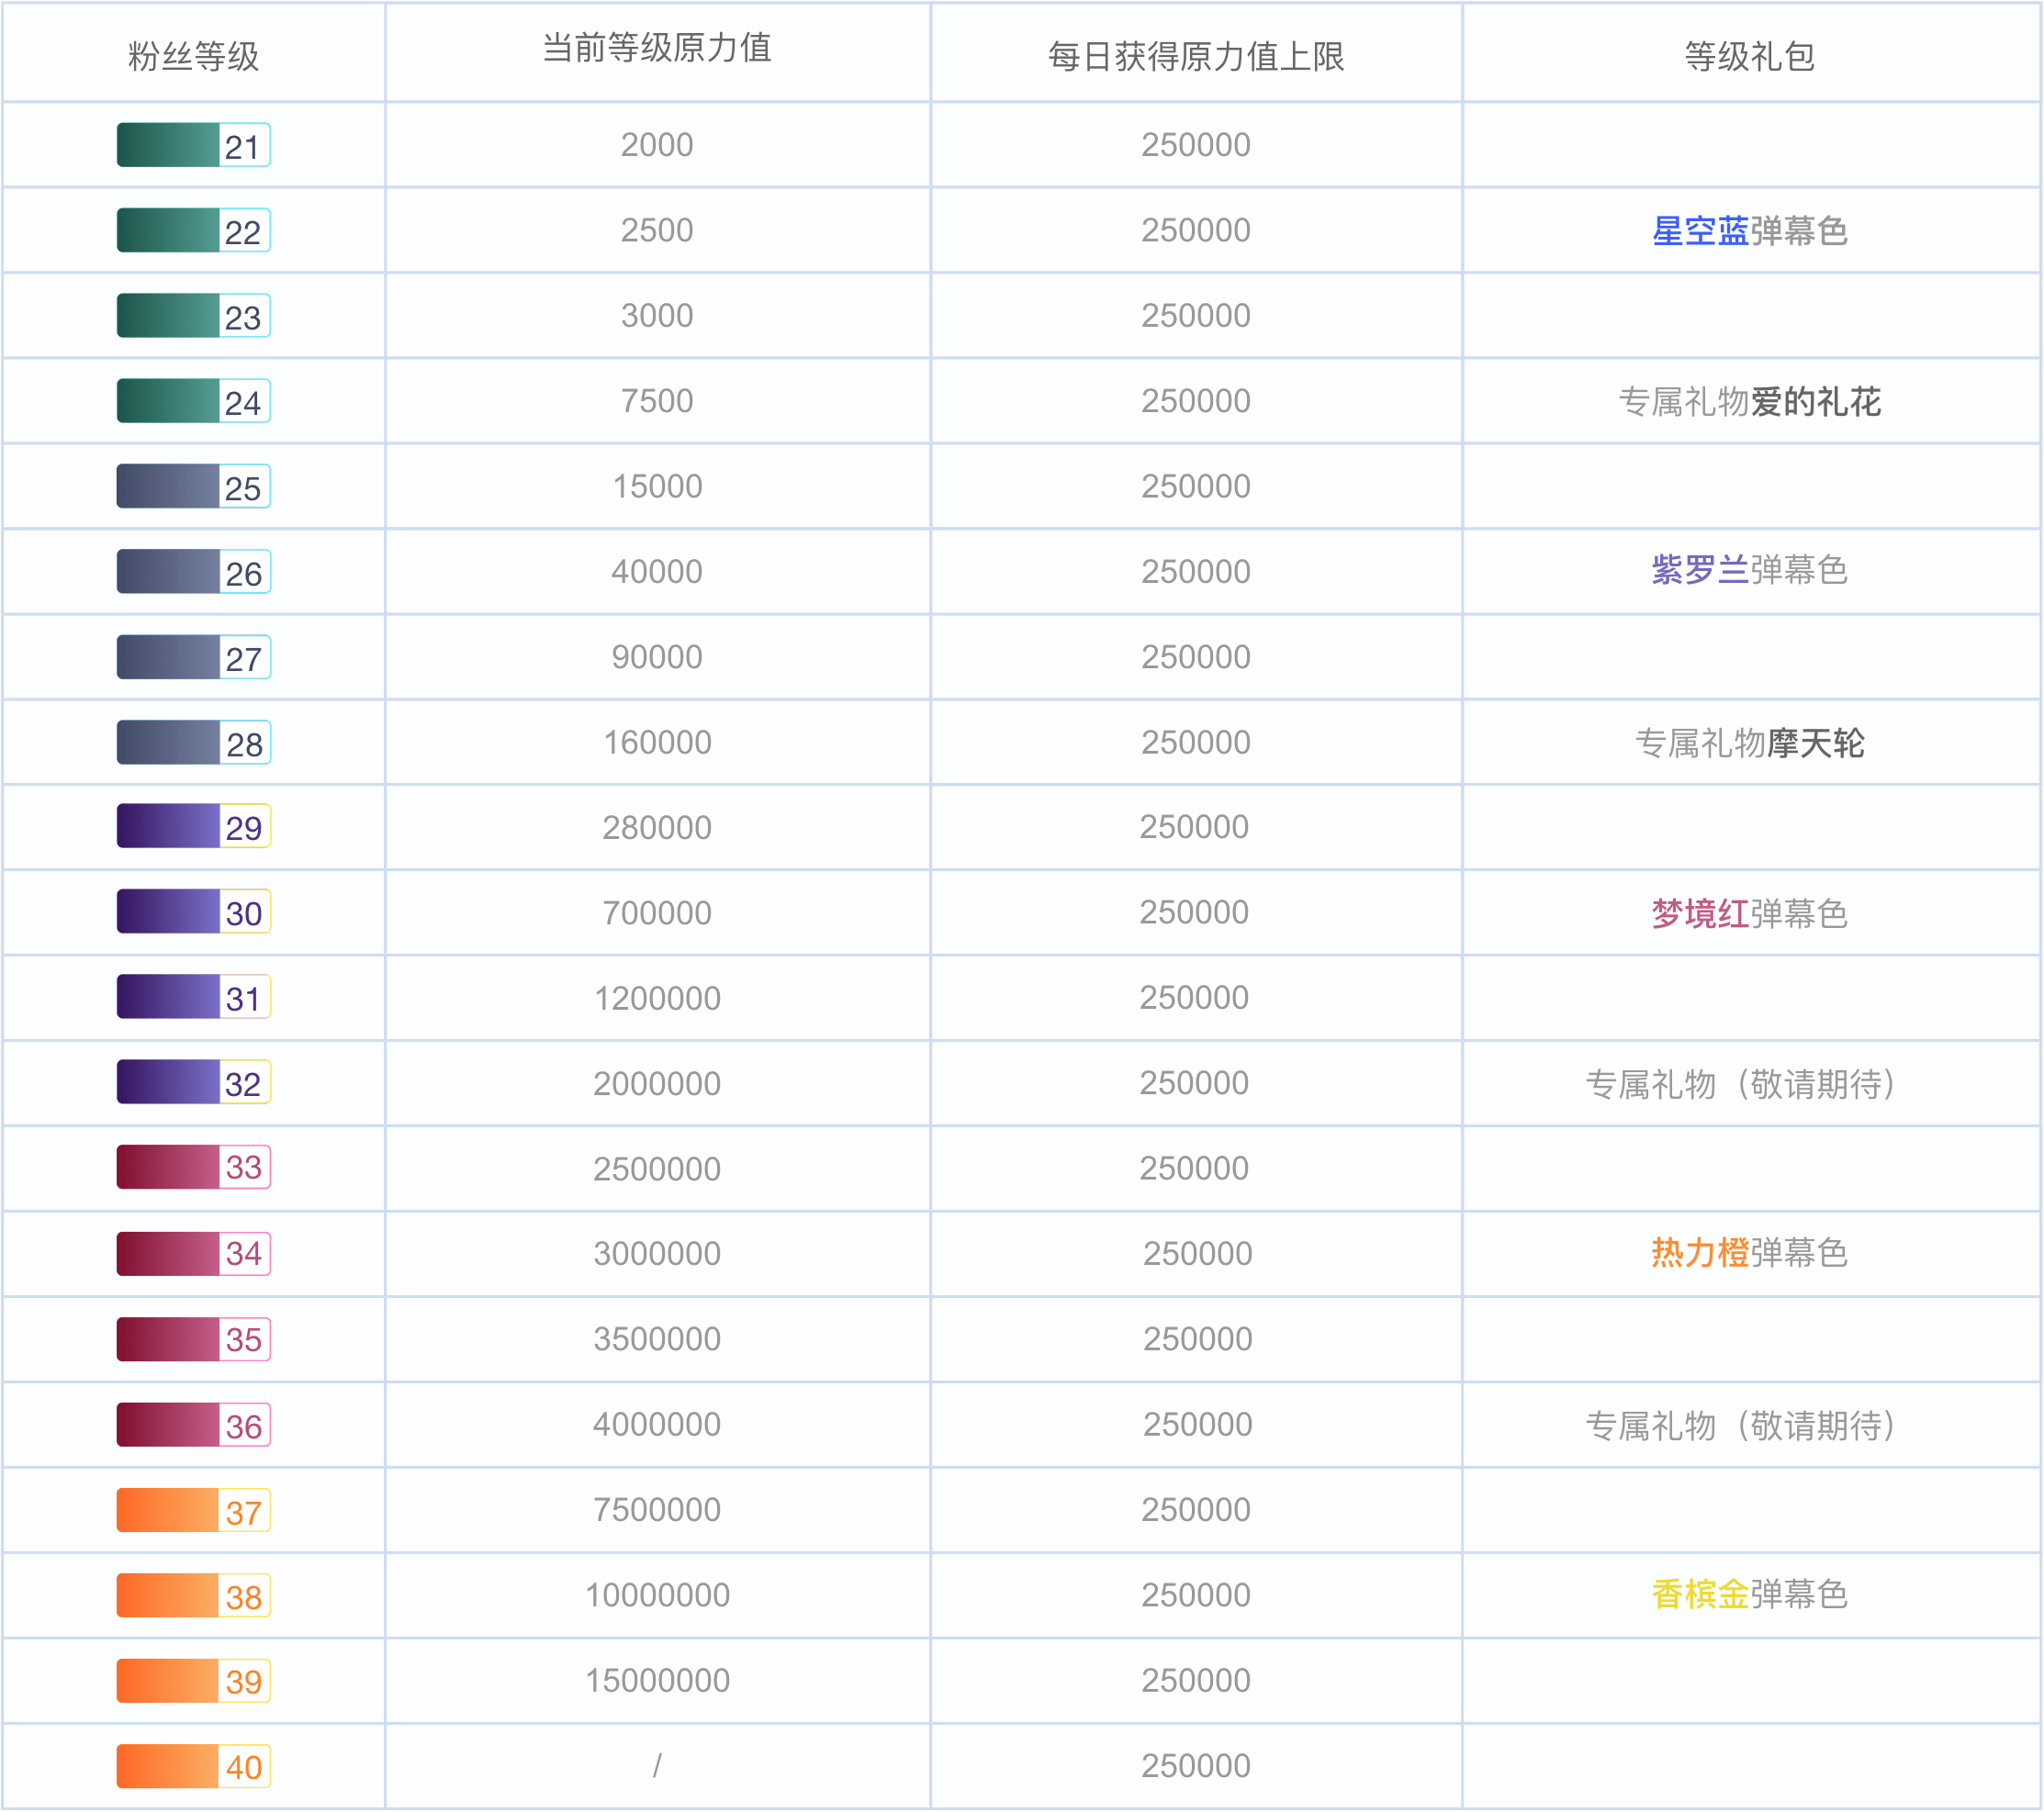The height and width of the screenshot is (1812, 2044).
Task: Click the 10000000 force value for level 38
Action: [657, 1595]
